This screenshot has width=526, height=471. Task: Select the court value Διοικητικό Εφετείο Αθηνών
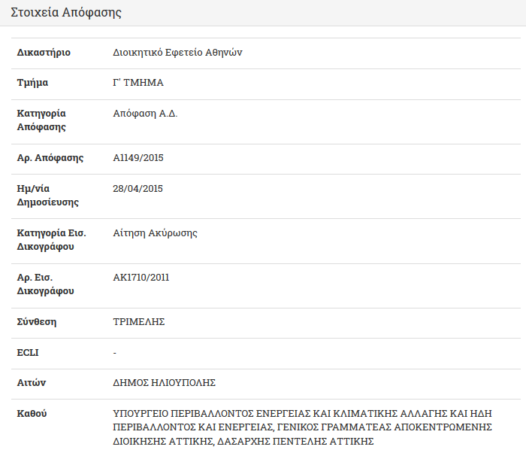point(177,53)
